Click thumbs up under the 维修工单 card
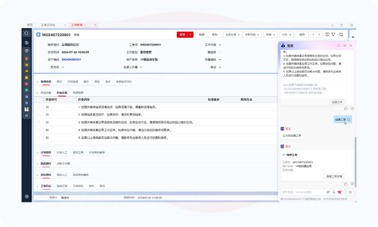This screenshot has height=227, width=378. pos(346,184)
